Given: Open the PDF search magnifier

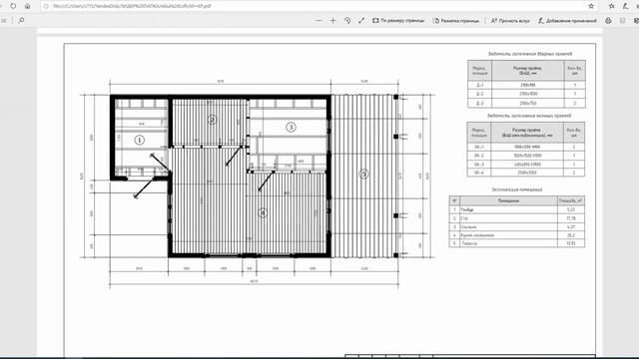Looking at the screenshot, I should [x=21, y=20].
